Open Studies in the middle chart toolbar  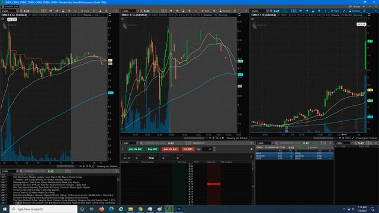point(224,11)
